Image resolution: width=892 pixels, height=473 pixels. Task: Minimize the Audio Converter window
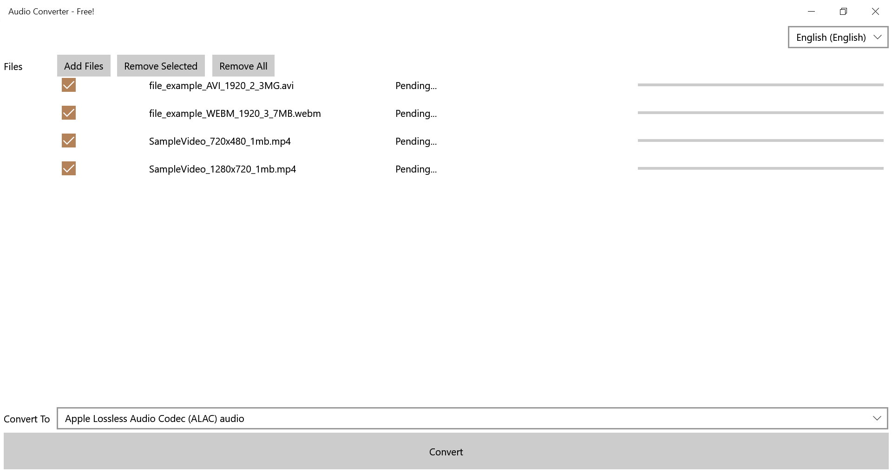click(811, 12)
